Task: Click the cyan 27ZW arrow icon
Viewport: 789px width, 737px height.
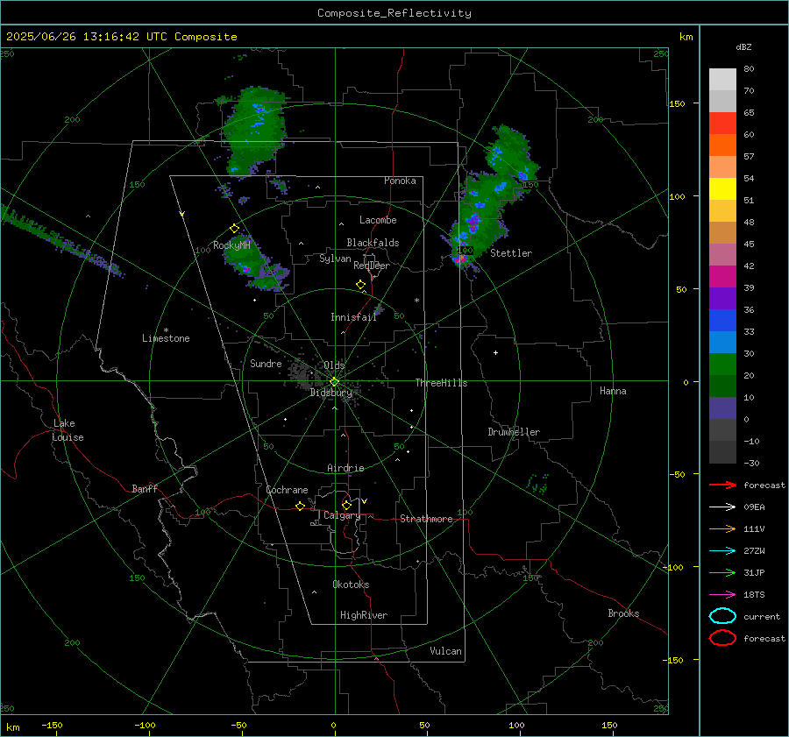Action: (x=722, y=551)
